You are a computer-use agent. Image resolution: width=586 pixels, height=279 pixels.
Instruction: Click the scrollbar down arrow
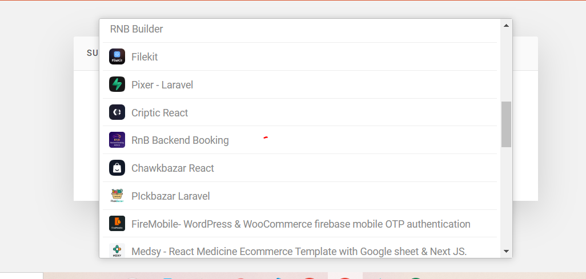coord(507,252)
